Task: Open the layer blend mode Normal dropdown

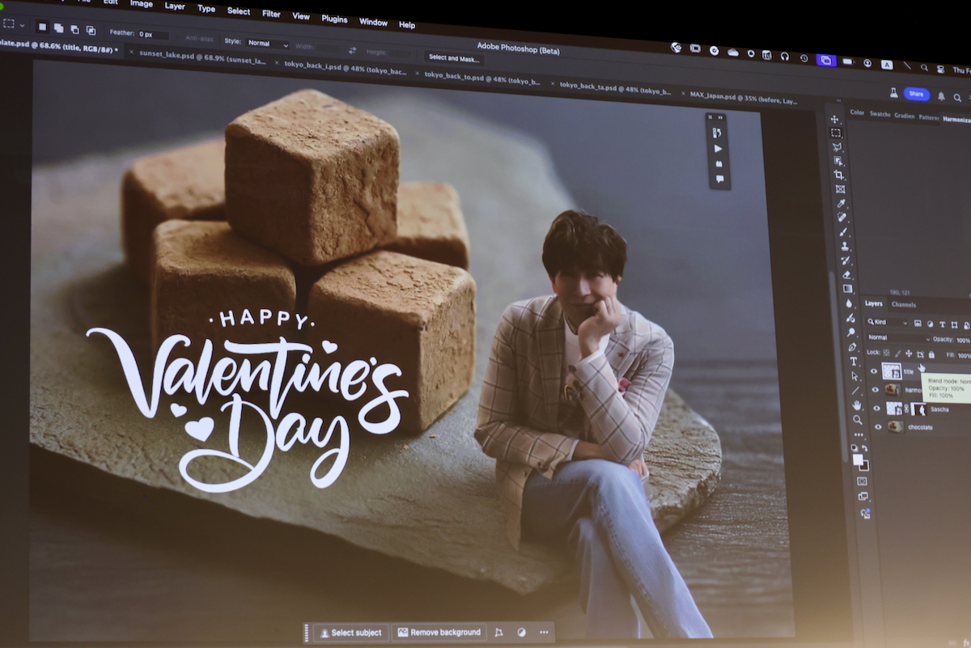Action: tap(897, 337)
